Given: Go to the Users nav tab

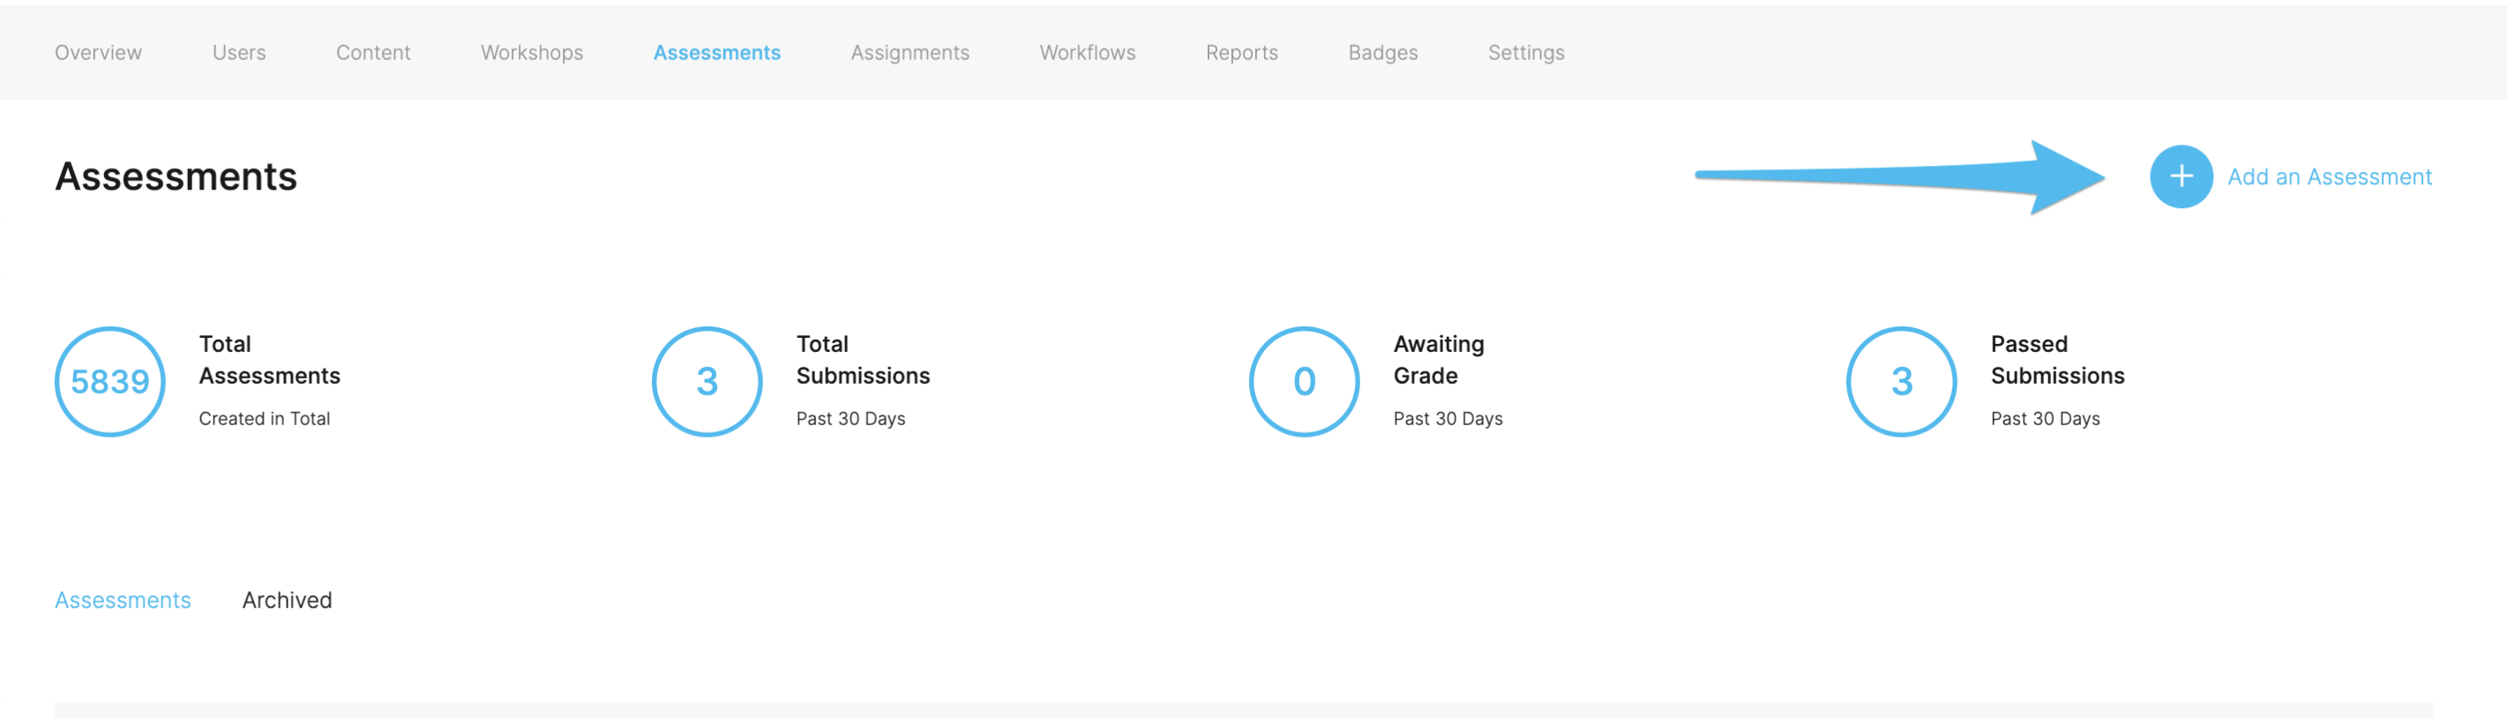Looking at the screenshot, I should (239, 53).
